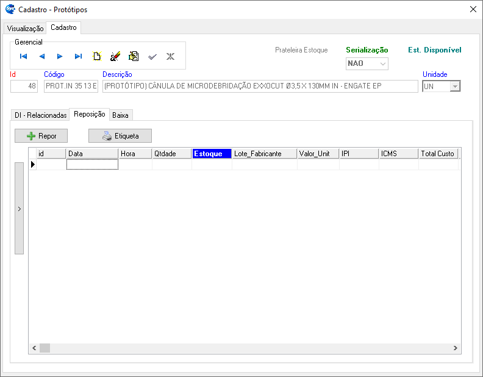Go to the first record
Screen dimensions: 483x377
pos(23,56)
